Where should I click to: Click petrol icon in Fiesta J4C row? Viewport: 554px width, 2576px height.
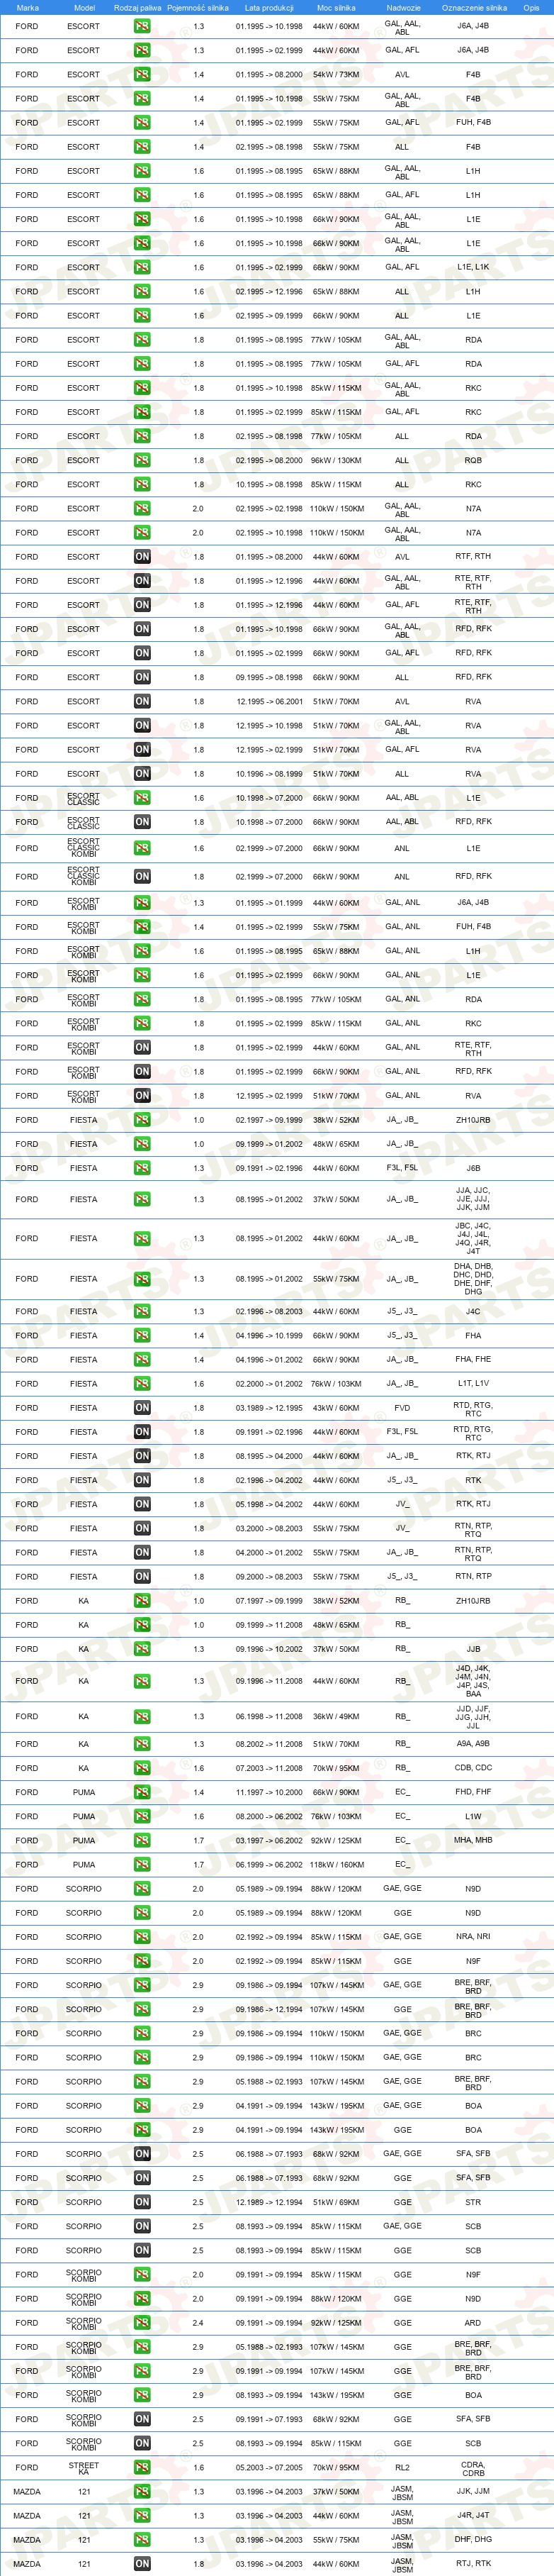click(142, 1311)
